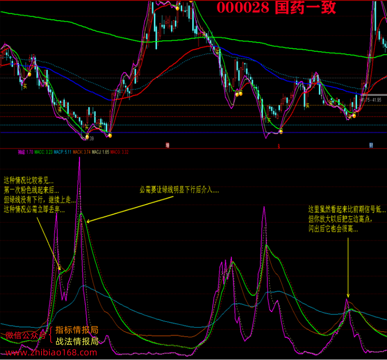Select the MACK 3.74 indicator label

(x=82, y=152)
